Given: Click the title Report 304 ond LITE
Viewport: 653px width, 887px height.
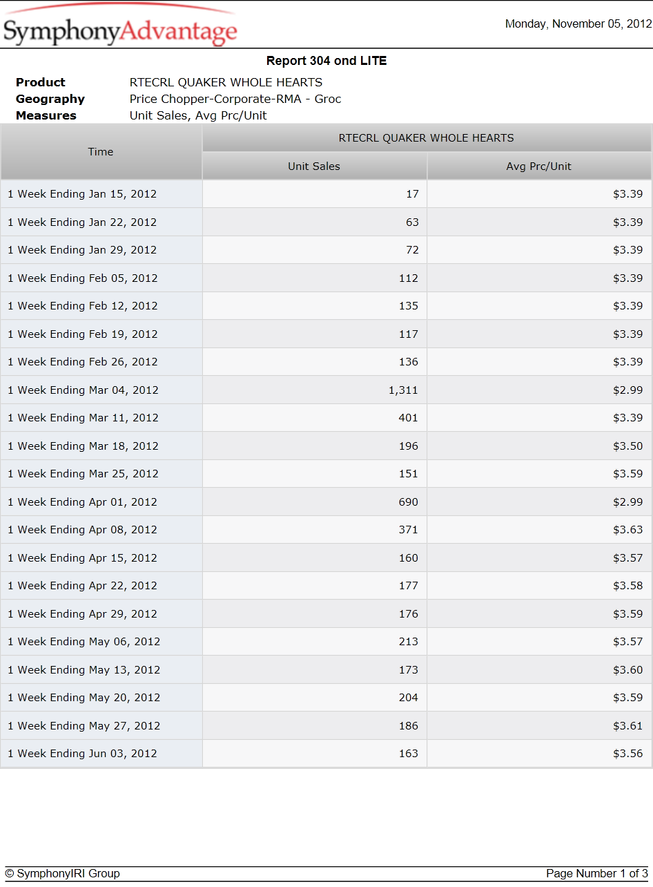Looking at the screenshot, I should pyautogui.click(x=326, y=61).
